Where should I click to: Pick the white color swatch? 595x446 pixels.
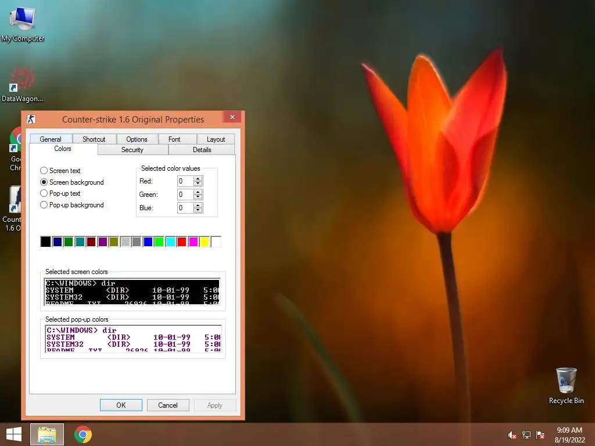click(x=216, y=242)
